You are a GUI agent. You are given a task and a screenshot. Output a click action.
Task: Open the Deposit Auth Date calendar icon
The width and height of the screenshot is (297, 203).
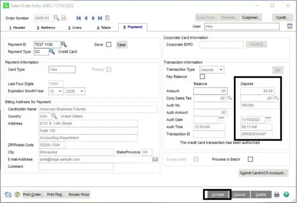point(268,119)
